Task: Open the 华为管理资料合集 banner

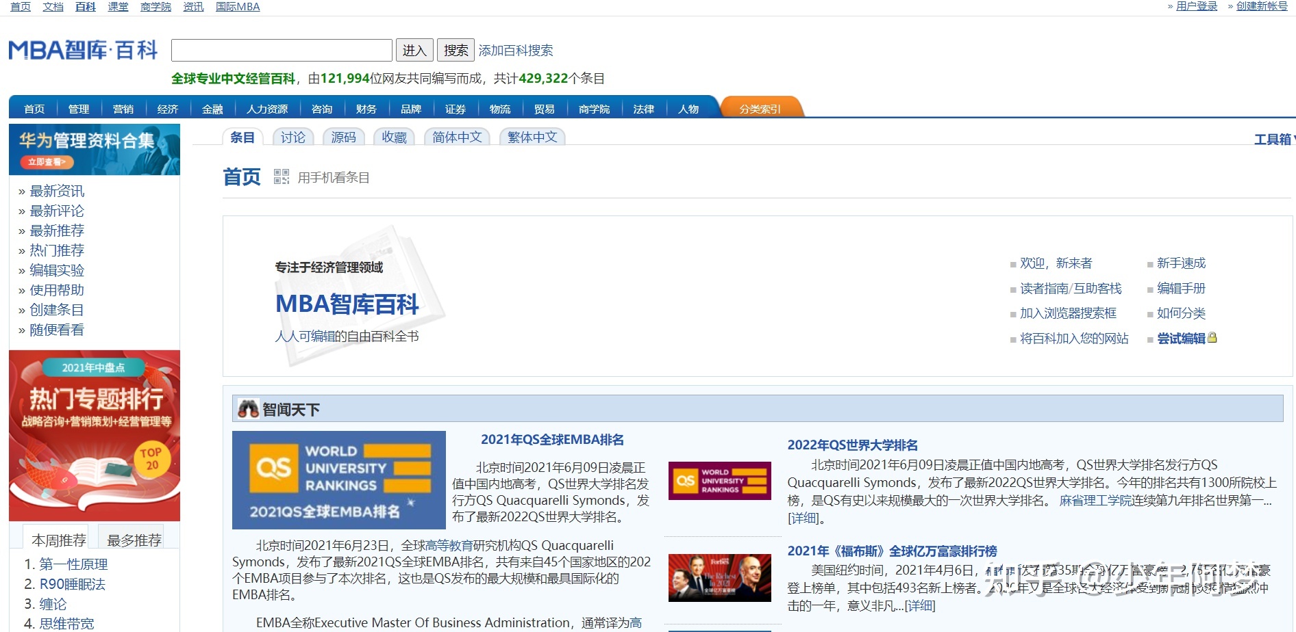Action: coord(95,149)
